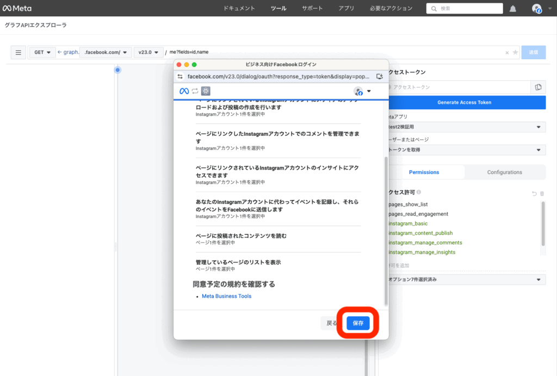Click the login popup vertical scrollbar
Image resolution: width=557 pixels, height=376 pixels.
[x=386, y=230]
